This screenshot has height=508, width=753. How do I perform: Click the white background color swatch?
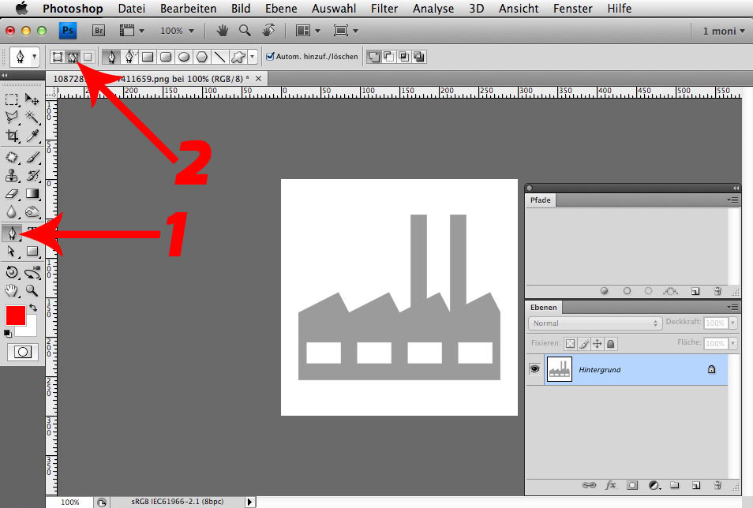(30, 329)
